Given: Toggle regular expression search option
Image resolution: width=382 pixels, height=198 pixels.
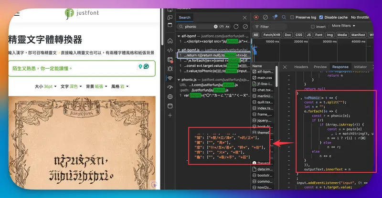Looking at the screenshot, I should 222,27.
